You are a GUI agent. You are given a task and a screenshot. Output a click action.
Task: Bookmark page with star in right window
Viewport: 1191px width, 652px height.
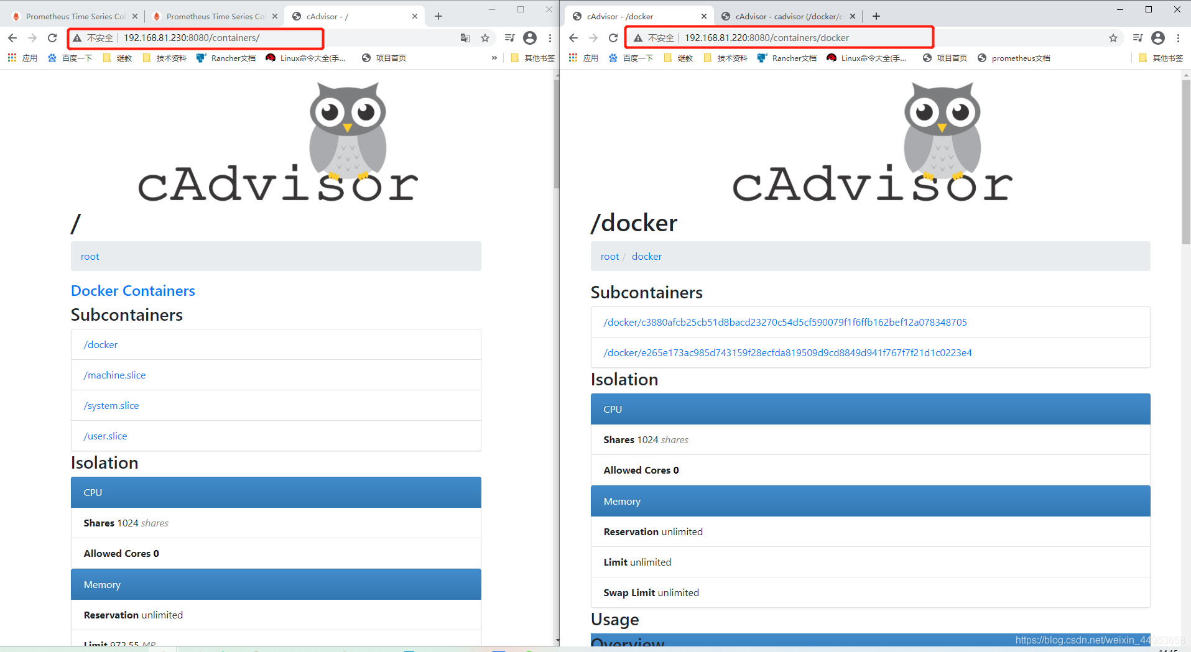point(1113,38)
